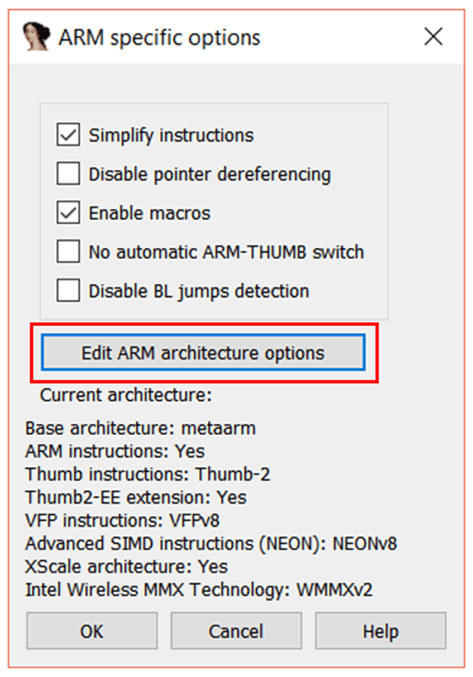
Task: Close the ARM specific options dialog
Action: click(x=433, y=37)
